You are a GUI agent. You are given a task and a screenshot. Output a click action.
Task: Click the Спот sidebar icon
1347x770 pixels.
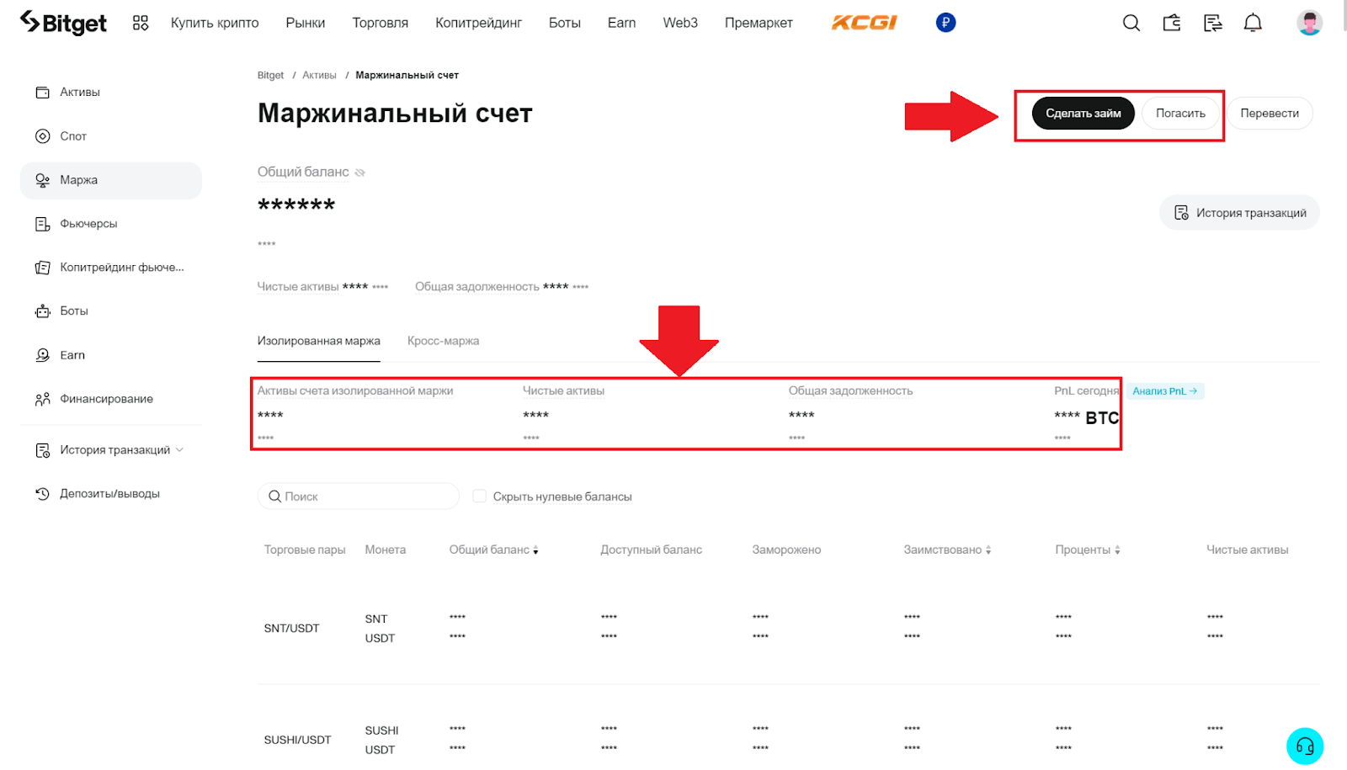tap(43, 136)
